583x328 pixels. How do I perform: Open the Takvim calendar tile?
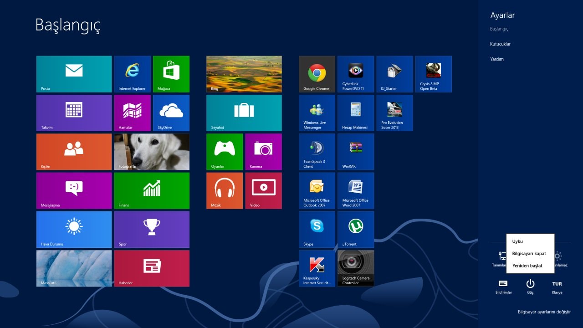74,113
